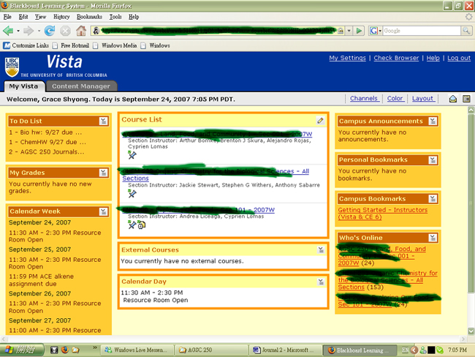This screenshot has width=475, height=357.
Task: Open the Biological Sciences All Sections course
Action: click(216, 175)
